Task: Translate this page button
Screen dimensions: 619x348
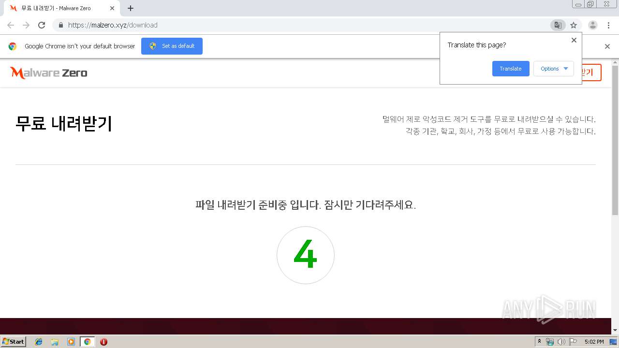Action: point(511,69)
